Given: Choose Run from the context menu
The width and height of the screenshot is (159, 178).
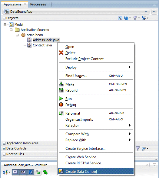Looking at the screenshot, I should pos(96,99).
